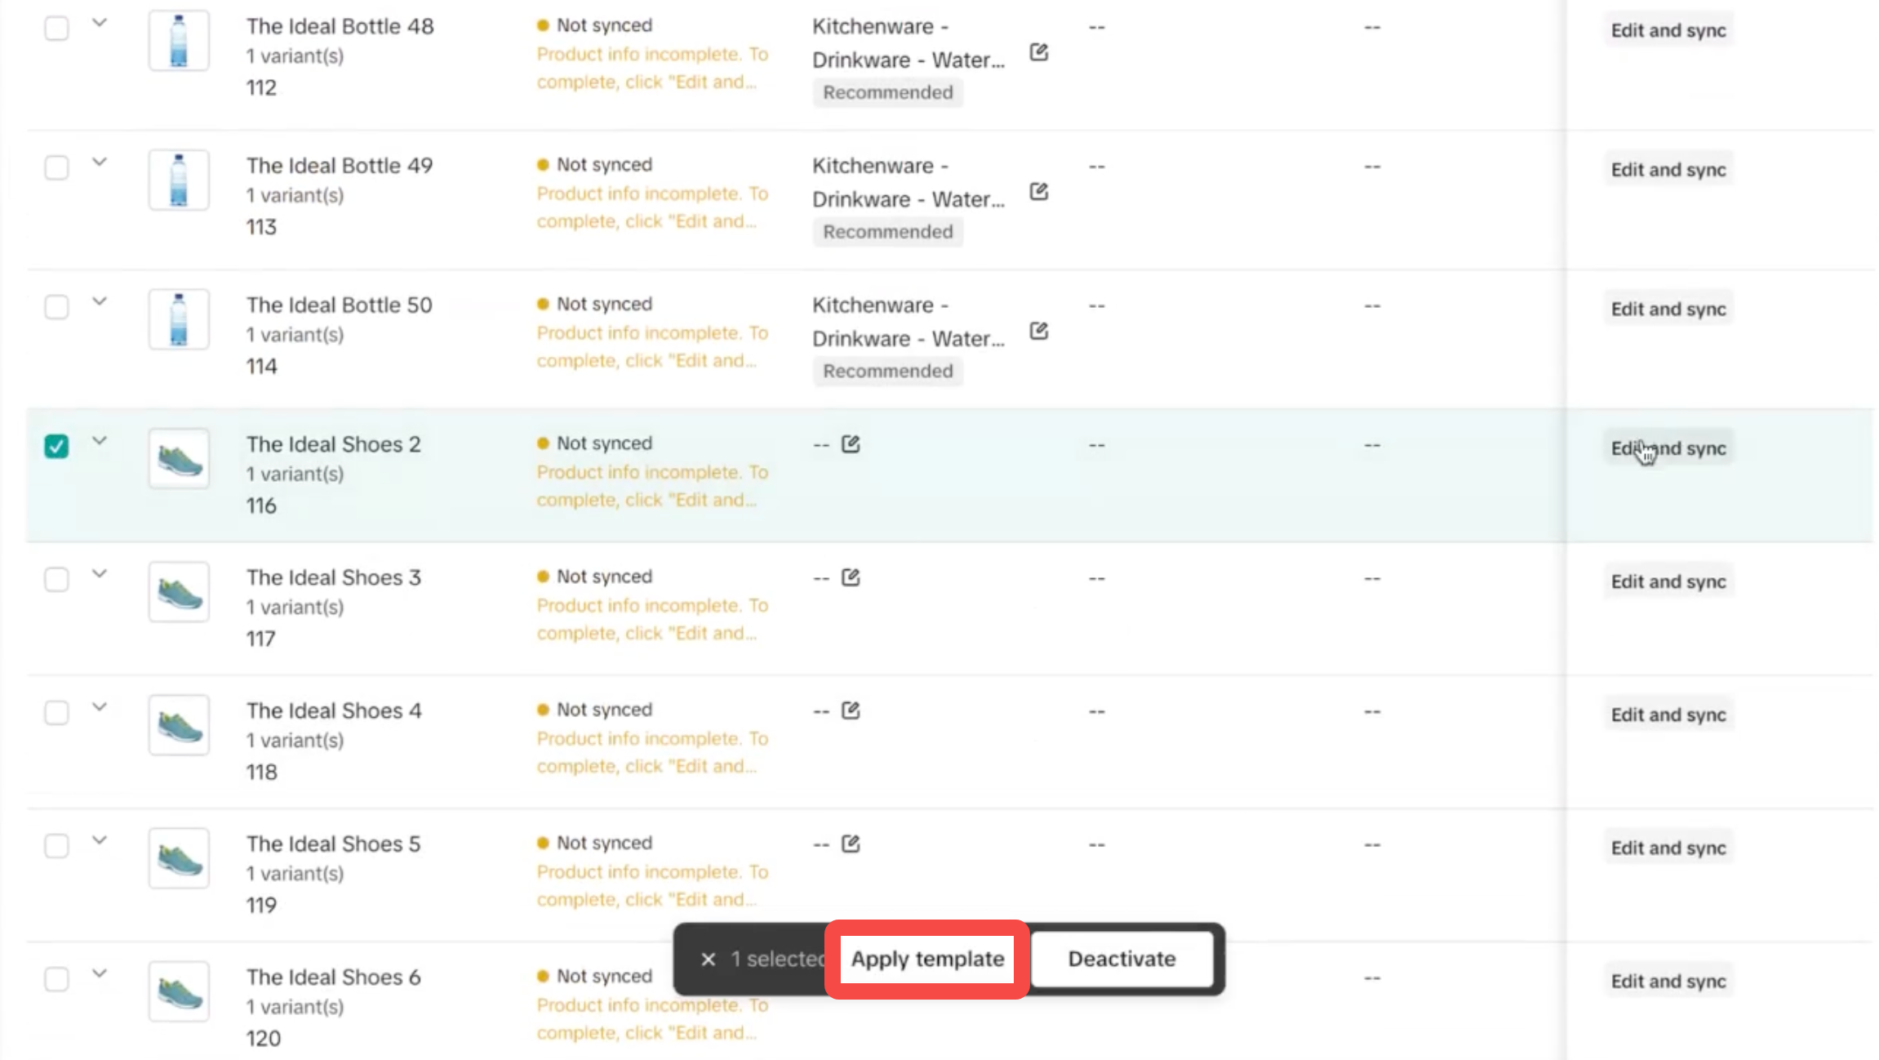Edit category for The Ideal Bottle 48
Screen dimensions: 1879x1060
click(1038, 52)
